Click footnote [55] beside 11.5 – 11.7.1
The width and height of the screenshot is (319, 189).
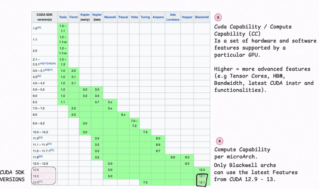52,150
